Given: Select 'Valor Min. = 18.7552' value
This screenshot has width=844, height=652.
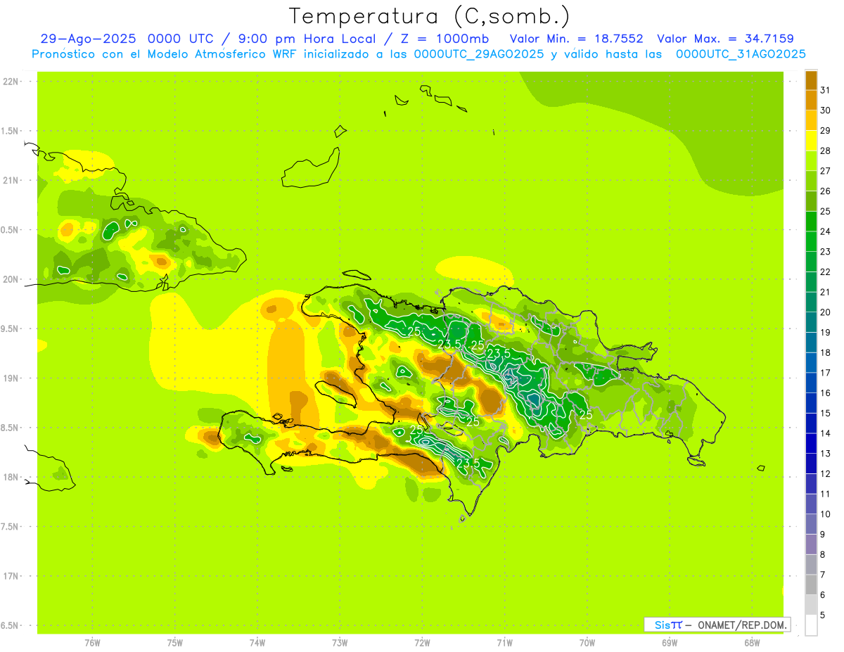Looking at the screenshot, I should pos(576,39).
